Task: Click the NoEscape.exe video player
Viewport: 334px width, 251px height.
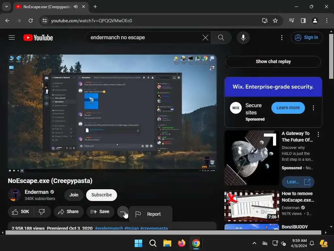Action: pyautogui.click(x=112, y=113)
